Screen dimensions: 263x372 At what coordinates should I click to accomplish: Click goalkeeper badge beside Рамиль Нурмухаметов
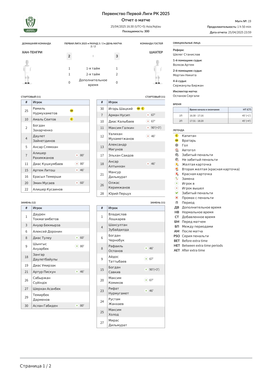pos(72,111)
